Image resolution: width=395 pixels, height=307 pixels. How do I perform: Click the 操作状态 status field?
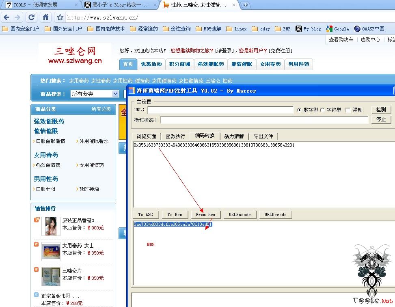click(x=264, y=120)
